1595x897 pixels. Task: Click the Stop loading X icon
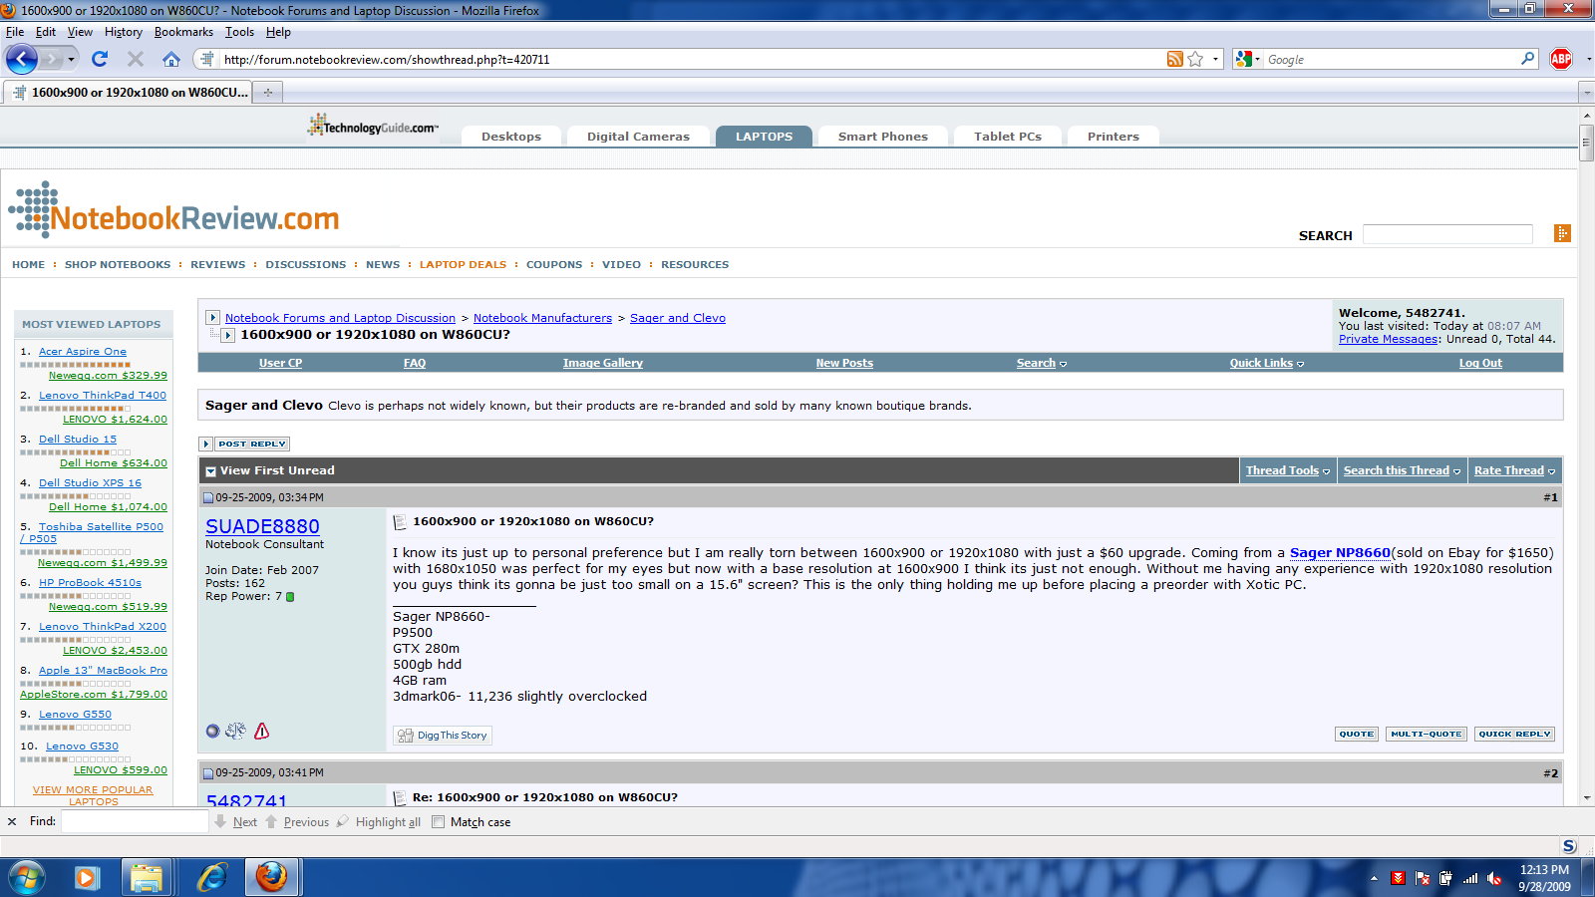pyautogui.click(x=136, y=59)
